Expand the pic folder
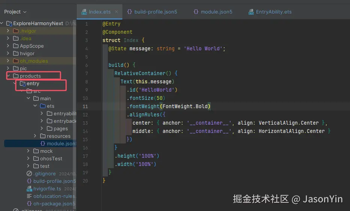The height and width of the screenshot is (211, 350). [8, 68]
